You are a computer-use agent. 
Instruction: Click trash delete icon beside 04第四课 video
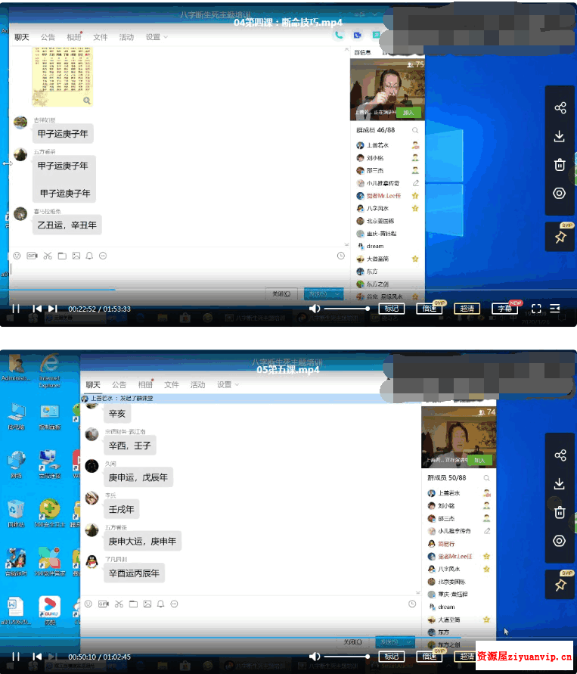(x=560, y=165)
